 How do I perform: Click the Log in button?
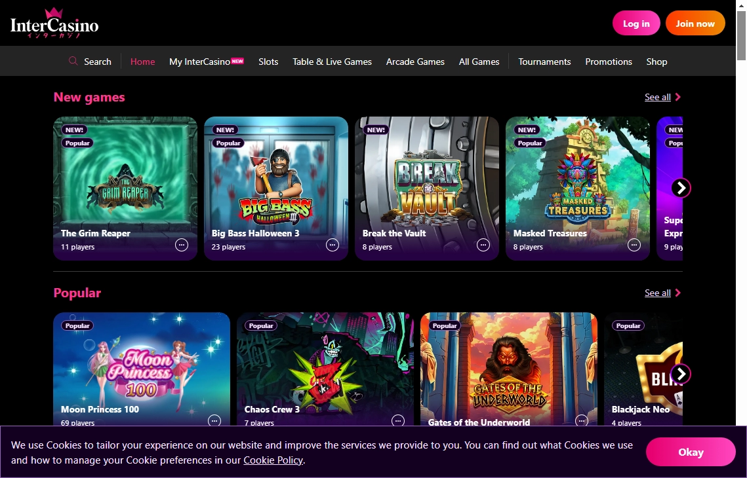[636, 24]
